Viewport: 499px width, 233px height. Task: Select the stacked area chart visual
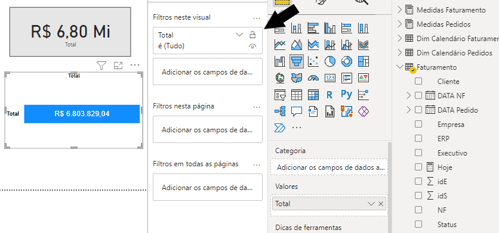(313, 45)
